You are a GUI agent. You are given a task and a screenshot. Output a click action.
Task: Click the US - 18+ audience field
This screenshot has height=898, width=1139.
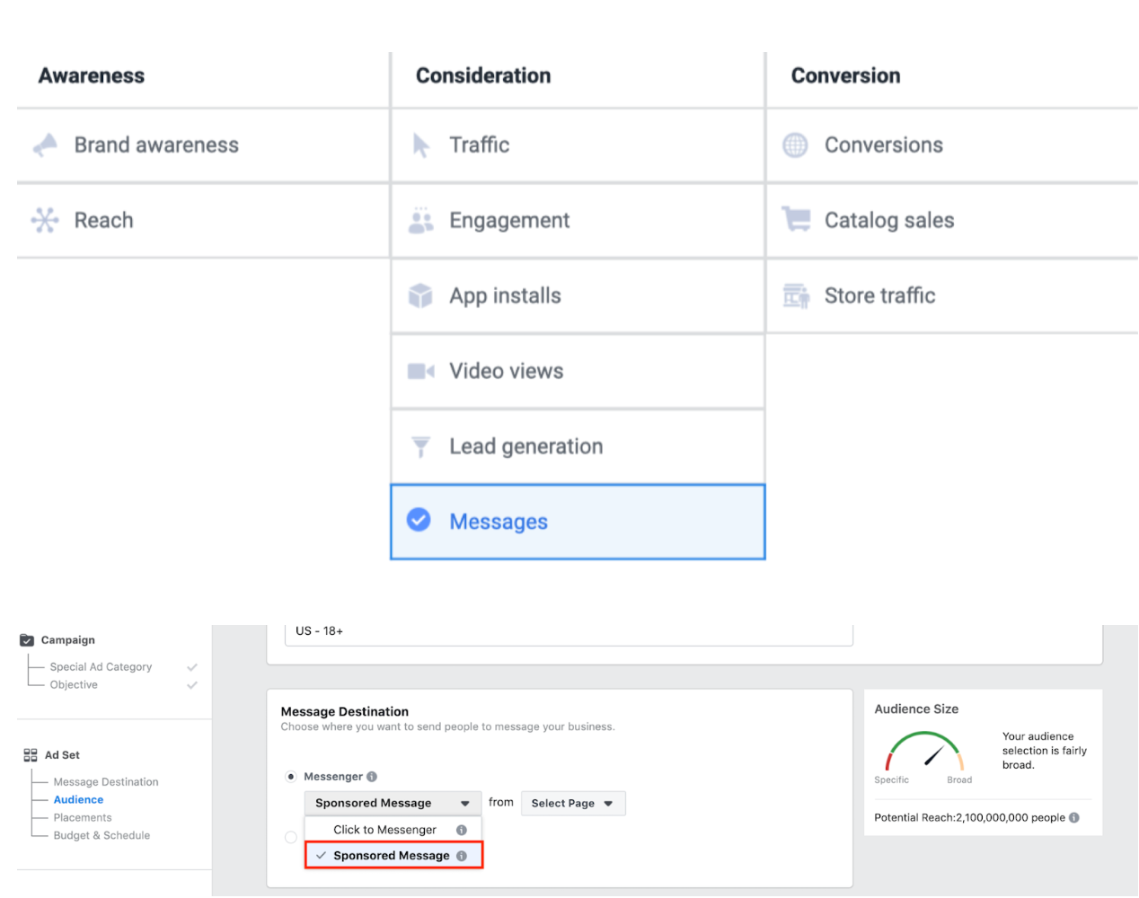point(568,632)
